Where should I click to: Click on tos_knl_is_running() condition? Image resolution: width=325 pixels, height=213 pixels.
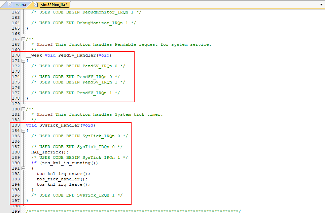(69, 163)
